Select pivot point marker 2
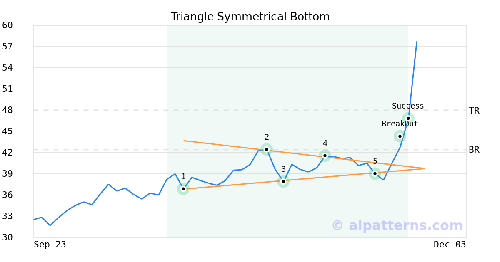This screenshot has width=500, height=262. point(267,149)
